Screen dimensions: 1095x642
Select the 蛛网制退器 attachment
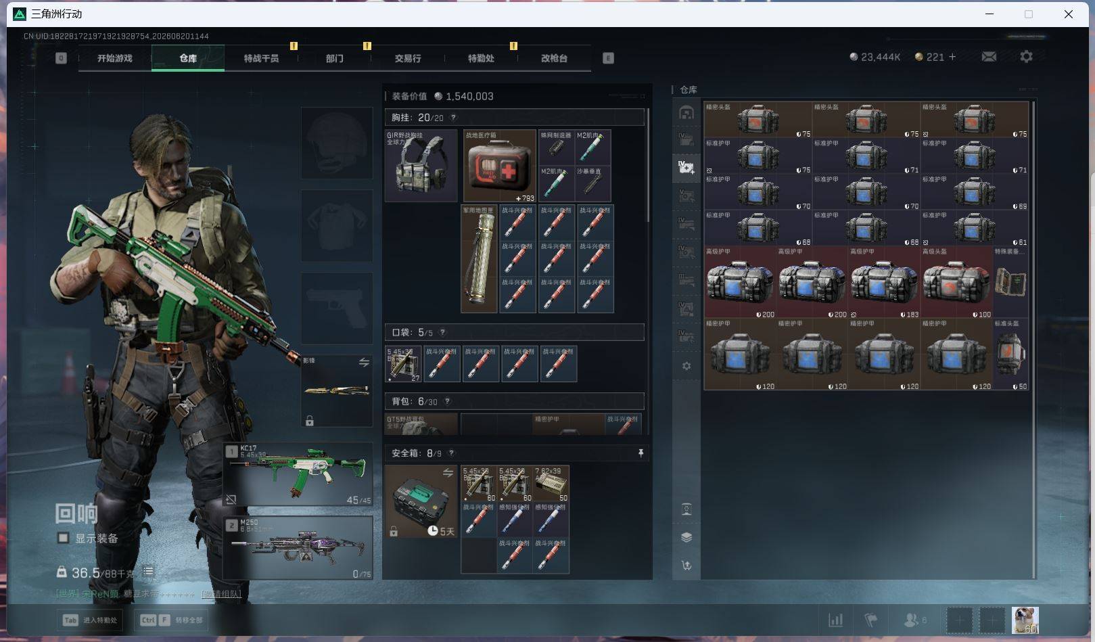pyautogui.click(x=557, y=147)
